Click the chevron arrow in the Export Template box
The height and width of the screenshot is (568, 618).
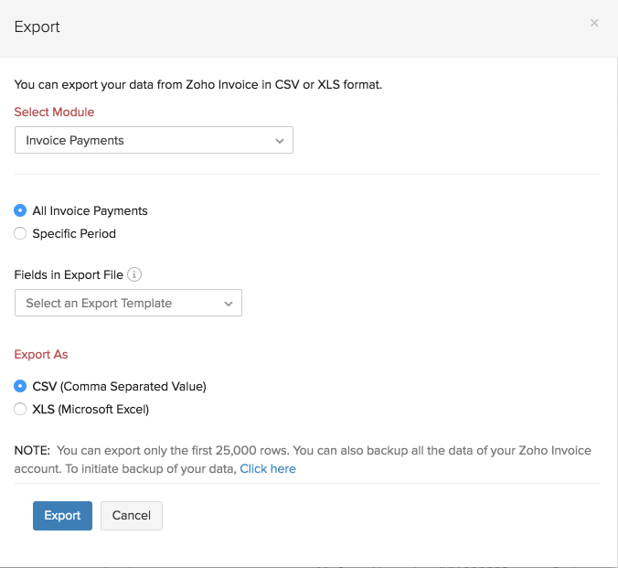click(x=229, y=304)
